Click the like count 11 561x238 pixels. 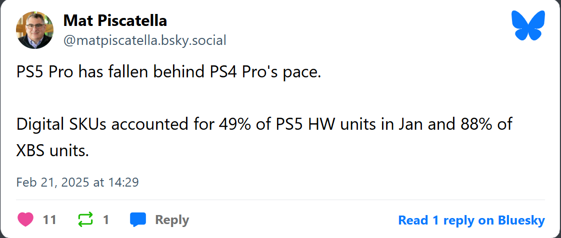(x=49, y=220)
